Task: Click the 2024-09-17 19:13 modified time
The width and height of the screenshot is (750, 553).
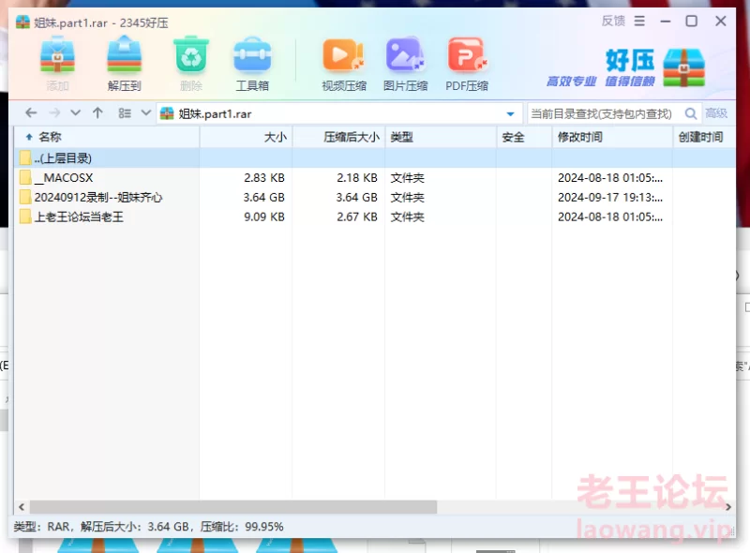Action: [x=610, y=197]
